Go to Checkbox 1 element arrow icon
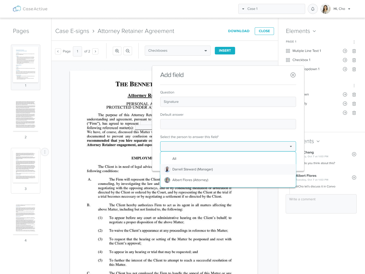 tap(345, 60)
